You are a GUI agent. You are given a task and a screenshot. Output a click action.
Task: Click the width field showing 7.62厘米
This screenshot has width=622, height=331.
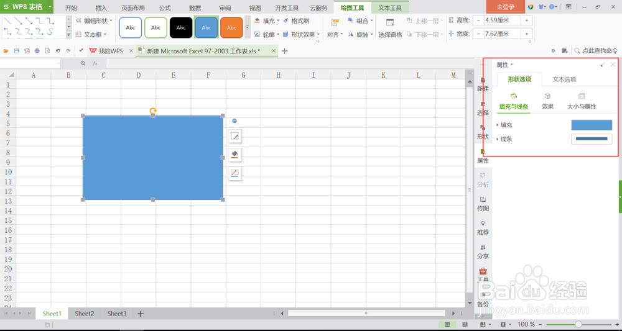coord(503,34)
